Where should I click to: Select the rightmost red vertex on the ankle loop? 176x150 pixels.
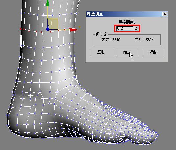75,28
